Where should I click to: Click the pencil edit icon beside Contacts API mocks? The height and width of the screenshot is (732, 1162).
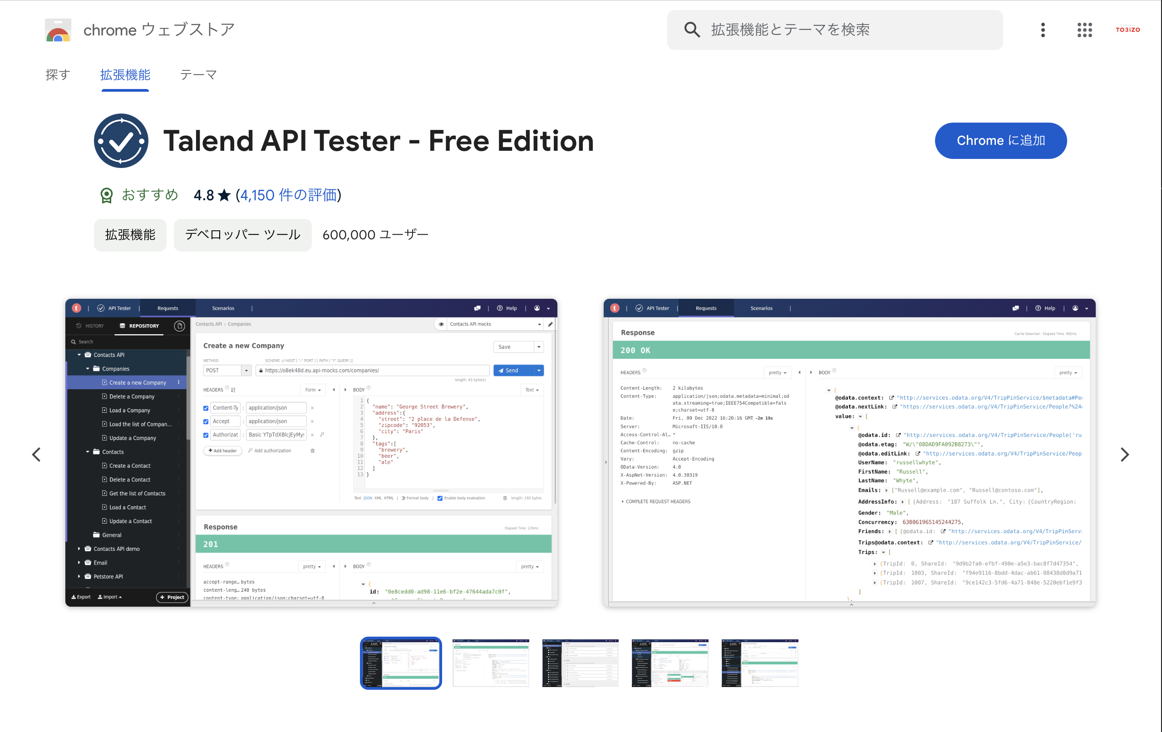(x=551, y=324)
